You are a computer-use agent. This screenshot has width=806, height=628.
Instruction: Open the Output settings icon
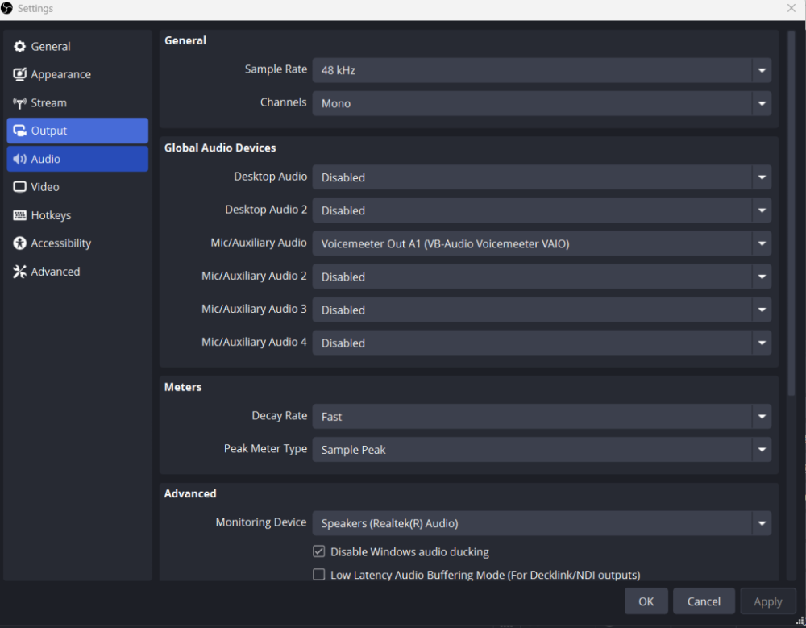[19, 131]
